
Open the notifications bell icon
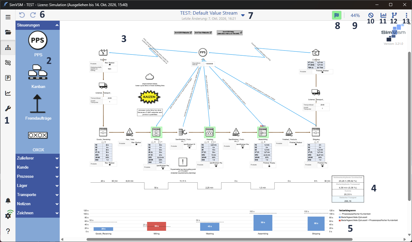click(8, 201)
